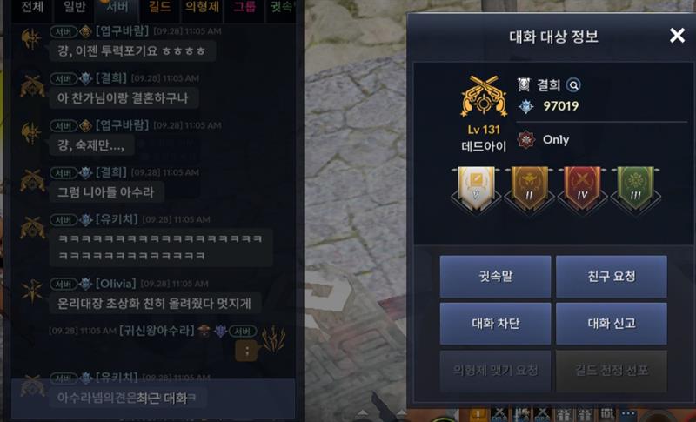Select the white banner badge marked V
This screenshot has width=696, height=422.
(476, 189)
